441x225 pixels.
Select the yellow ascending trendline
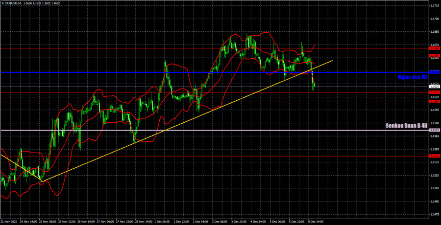tap(187, 121)
